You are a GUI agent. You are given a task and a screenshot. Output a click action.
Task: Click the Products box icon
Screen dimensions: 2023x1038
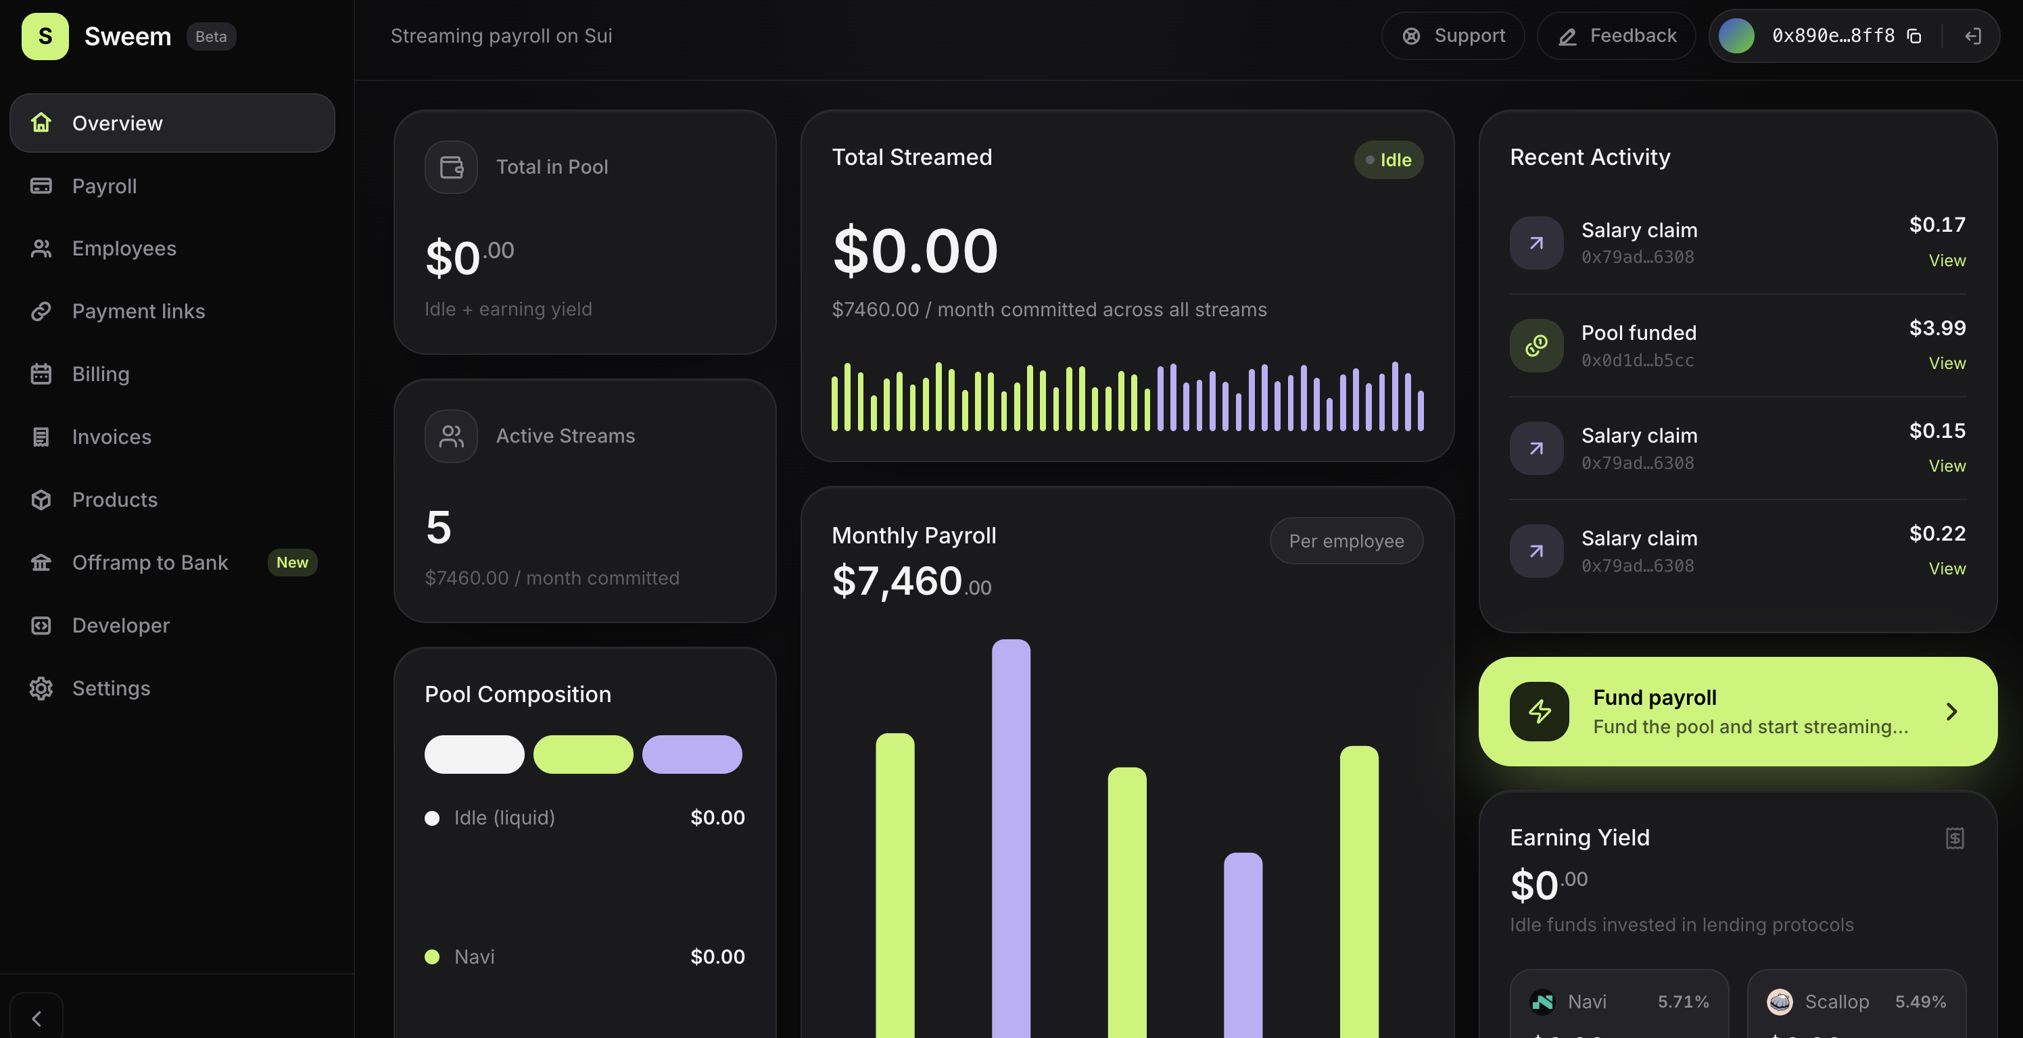pyautogui.click(x=41, y=500)
